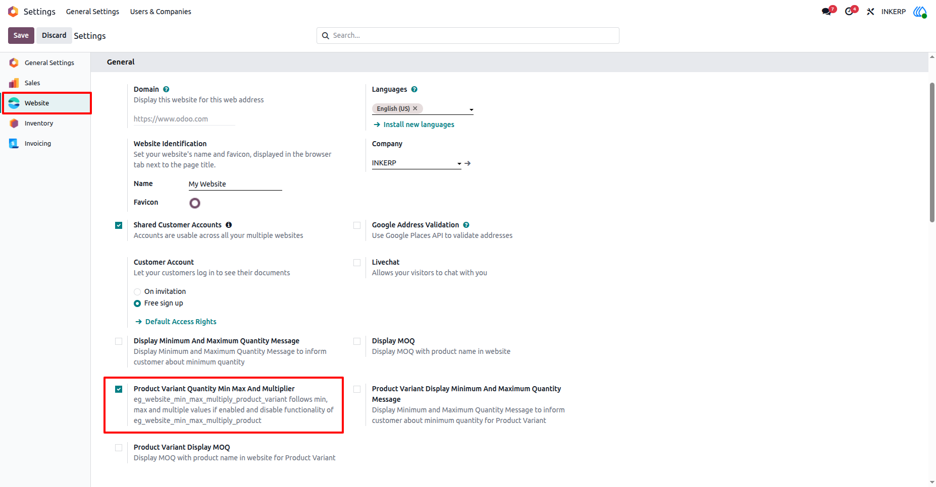
Task: Open the INKERP company record arrow
Action: 468,163
